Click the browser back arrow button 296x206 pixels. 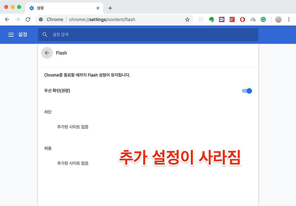click(7, 19)
